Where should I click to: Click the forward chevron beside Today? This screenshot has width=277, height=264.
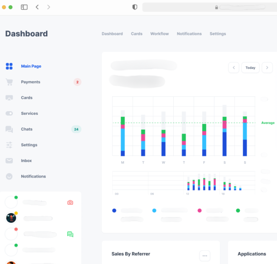(x=267, y=68)
